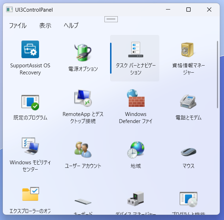224x220 pixels.
Task: Open デバイス マネージャー icon
Action: point(135,200)
